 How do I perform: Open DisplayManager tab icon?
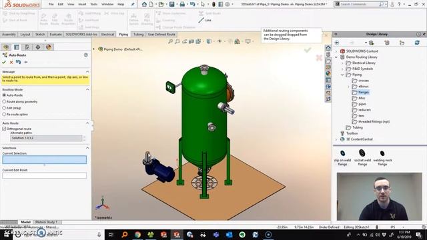49,47
